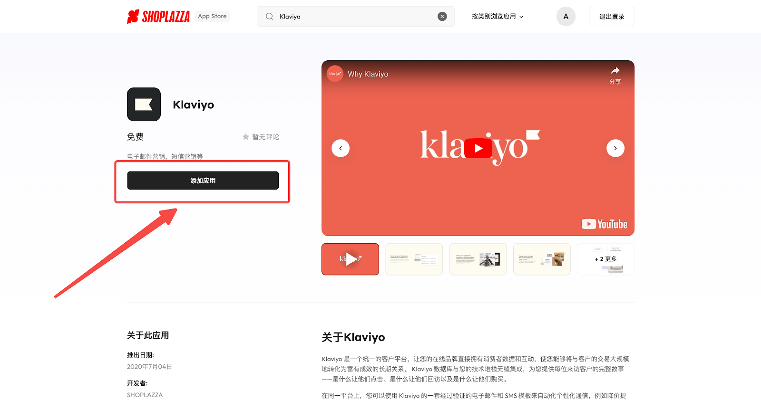
Task: Click the search magnifier icon
Action: (270, 17)
